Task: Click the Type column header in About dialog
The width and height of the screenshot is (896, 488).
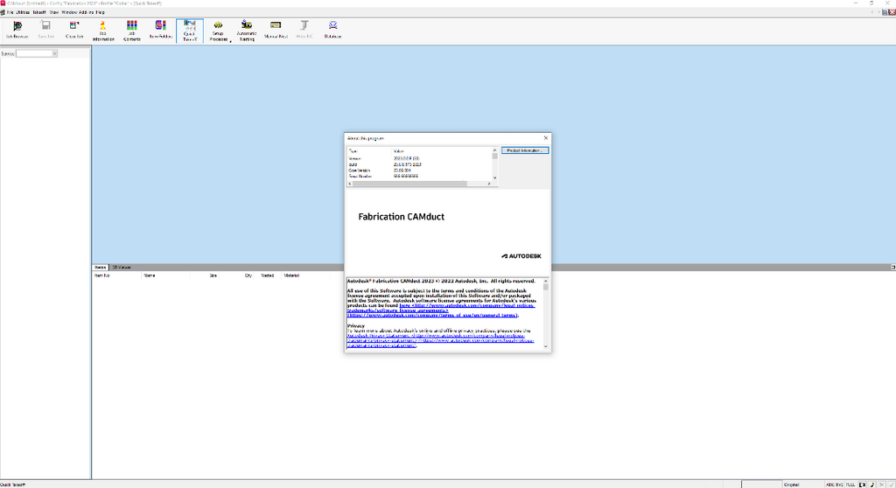Action: (369, 151)
